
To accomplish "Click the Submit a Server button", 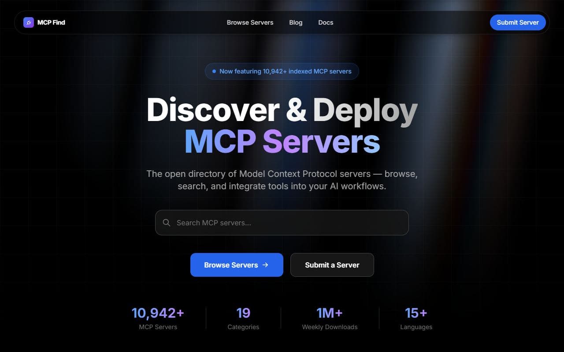I will click(332, 265).
